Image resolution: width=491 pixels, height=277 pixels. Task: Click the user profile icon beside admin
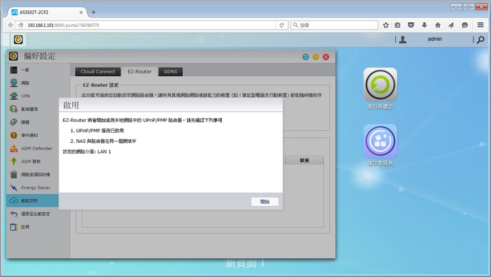coord(403,40)
